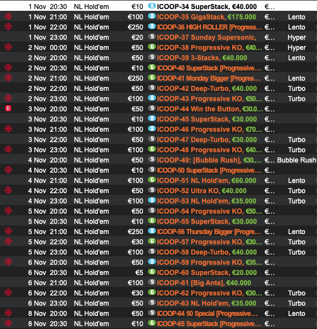Open the ICOOP-42 Deep-Turbo, €40.000 tournament
The image size is (317, 329).
(x=207, y=89)
